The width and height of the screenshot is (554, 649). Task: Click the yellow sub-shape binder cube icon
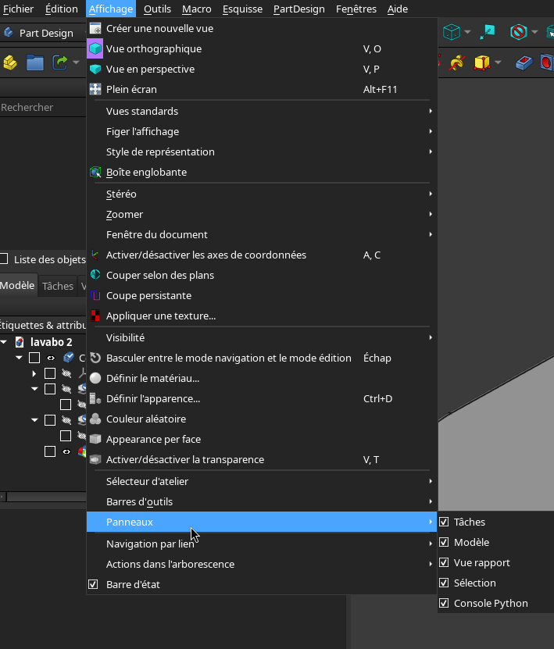click(482, 62)
